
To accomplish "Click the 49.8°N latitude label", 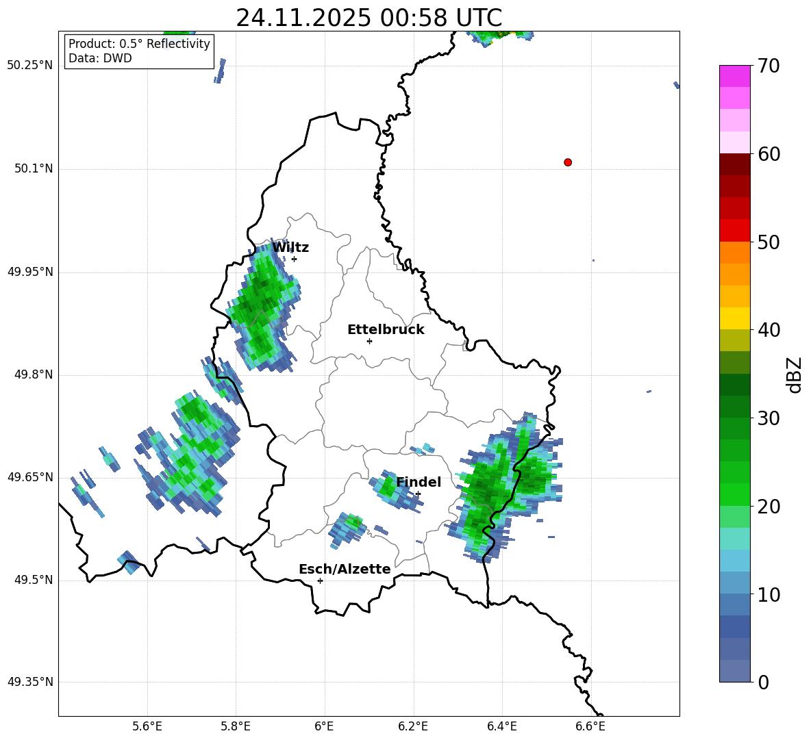I will [34, 374].
